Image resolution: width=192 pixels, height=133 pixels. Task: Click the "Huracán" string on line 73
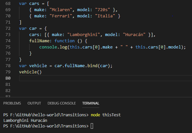click(134, 35)
